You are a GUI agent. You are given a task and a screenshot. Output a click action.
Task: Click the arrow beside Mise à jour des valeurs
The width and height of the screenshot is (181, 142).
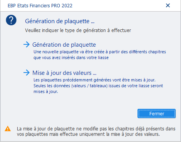tap(27, 73)
